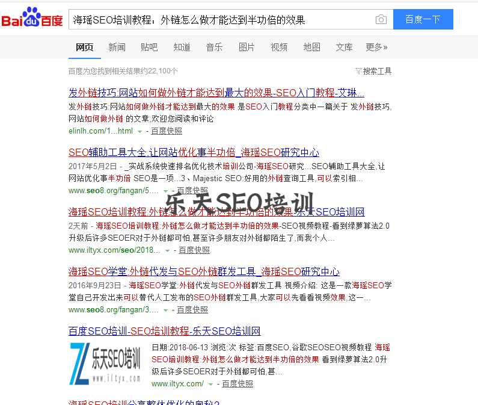Click the 乐天SEO培训 logo thumbnail

click(x=105, y=363)
